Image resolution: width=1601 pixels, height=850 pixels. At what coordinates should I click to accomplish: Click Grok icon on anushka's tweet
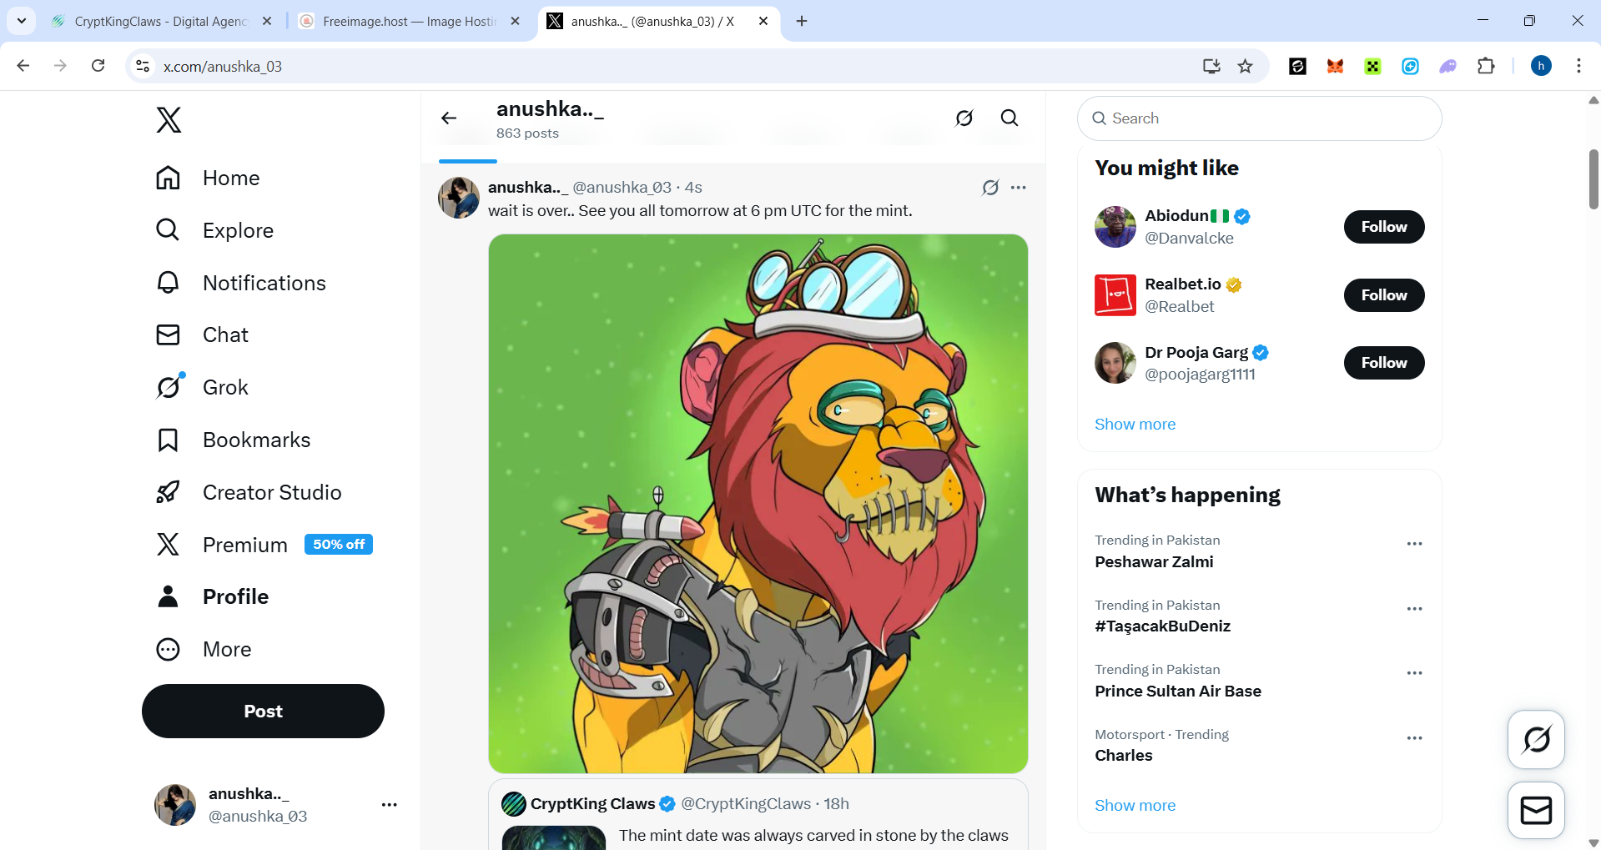990,188
